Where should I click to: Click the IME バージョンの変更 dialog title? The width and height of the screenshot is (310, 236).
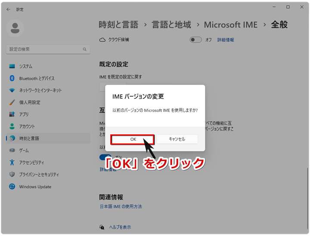pos(138,96)
